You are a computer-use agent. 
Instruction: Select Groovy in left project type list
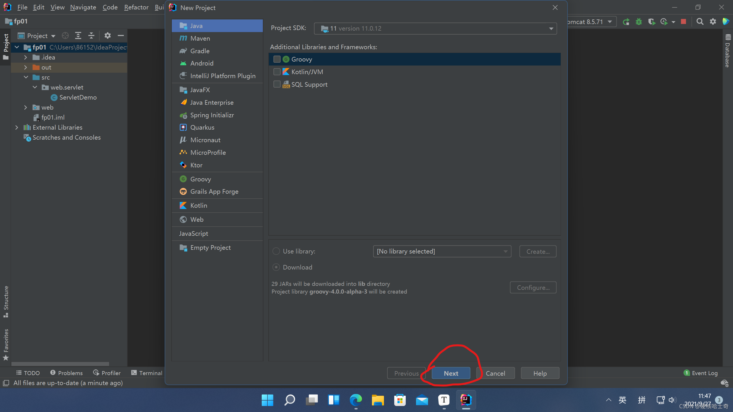(x=217, y=179)
